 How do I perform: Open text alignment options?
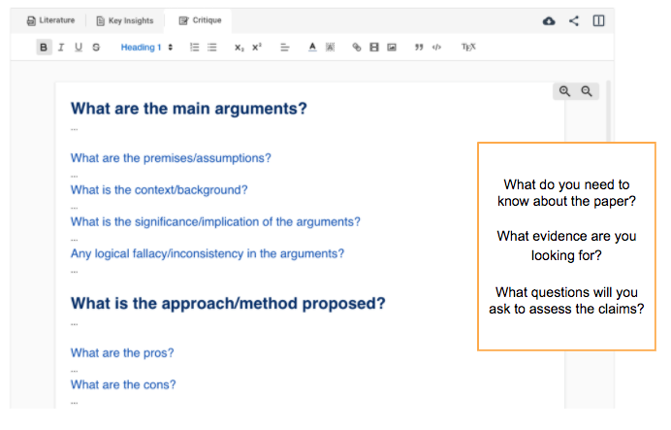[285, 48]
